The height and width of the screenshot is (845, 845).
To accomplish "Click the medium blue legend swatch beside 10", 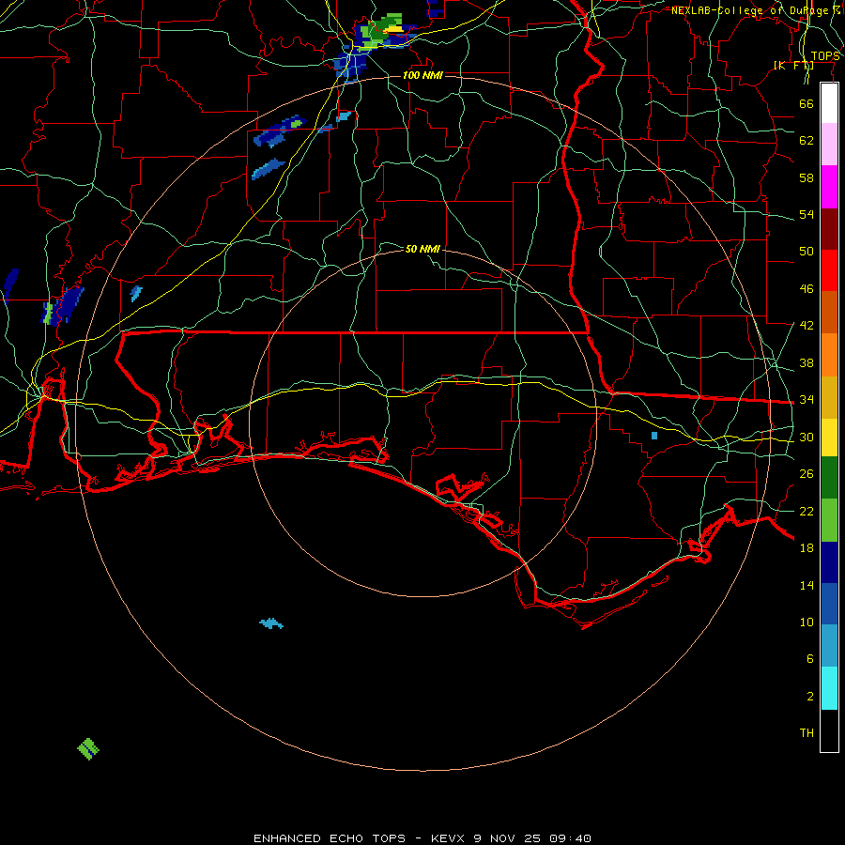I will click(829, 604).
